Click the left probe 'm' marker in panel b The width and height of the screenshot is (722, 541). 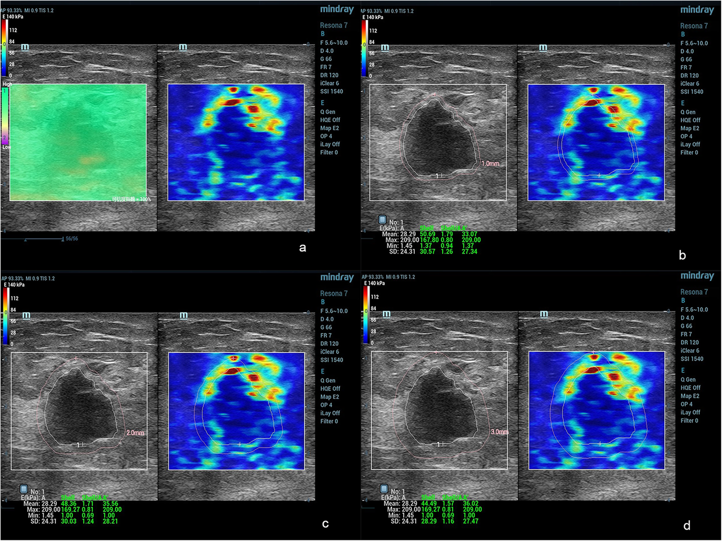(x=385, y=47)
